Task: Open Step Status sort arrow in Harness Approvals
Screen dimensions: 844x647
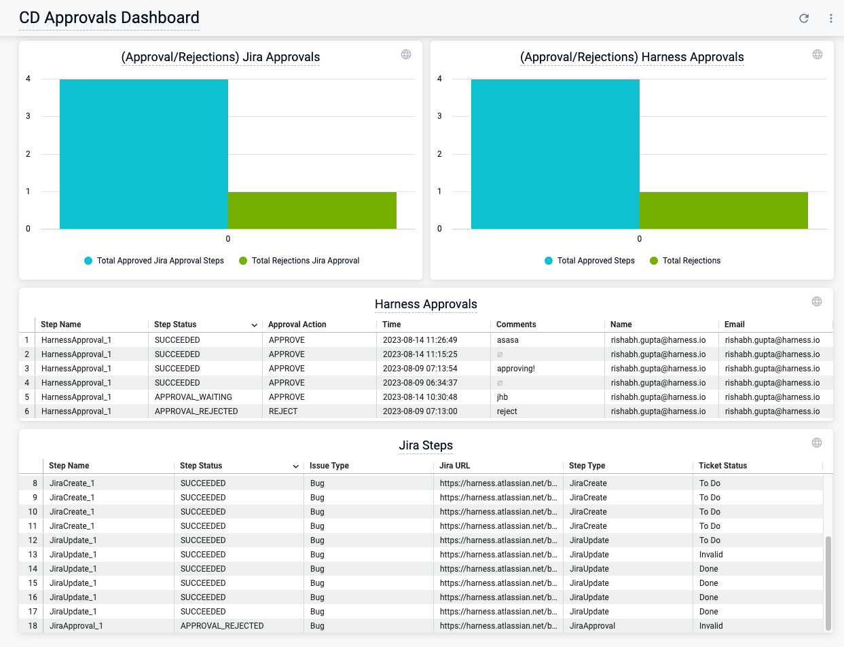Action: pos(255,325)
